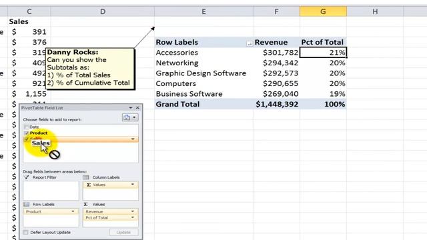Screen dimensions: 427x240
Task: Click the Report Filter drop area
Action: coord(51,191)
